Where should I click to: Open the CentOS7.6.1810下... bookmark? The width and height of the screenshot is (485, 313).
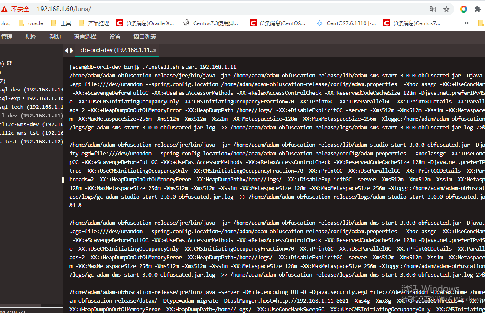pyautogui.click(x=346, y=23)
